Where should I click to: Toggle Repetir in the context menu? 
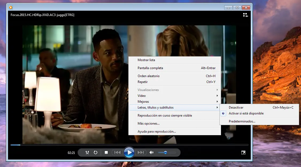coord(175,82)
